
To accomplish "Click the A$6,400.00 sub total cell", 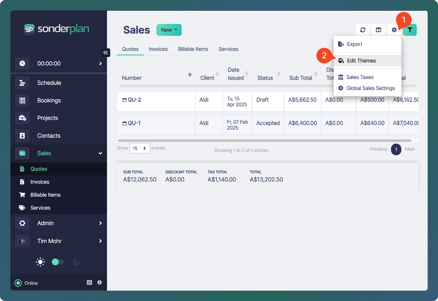I will tap(302, 125).
